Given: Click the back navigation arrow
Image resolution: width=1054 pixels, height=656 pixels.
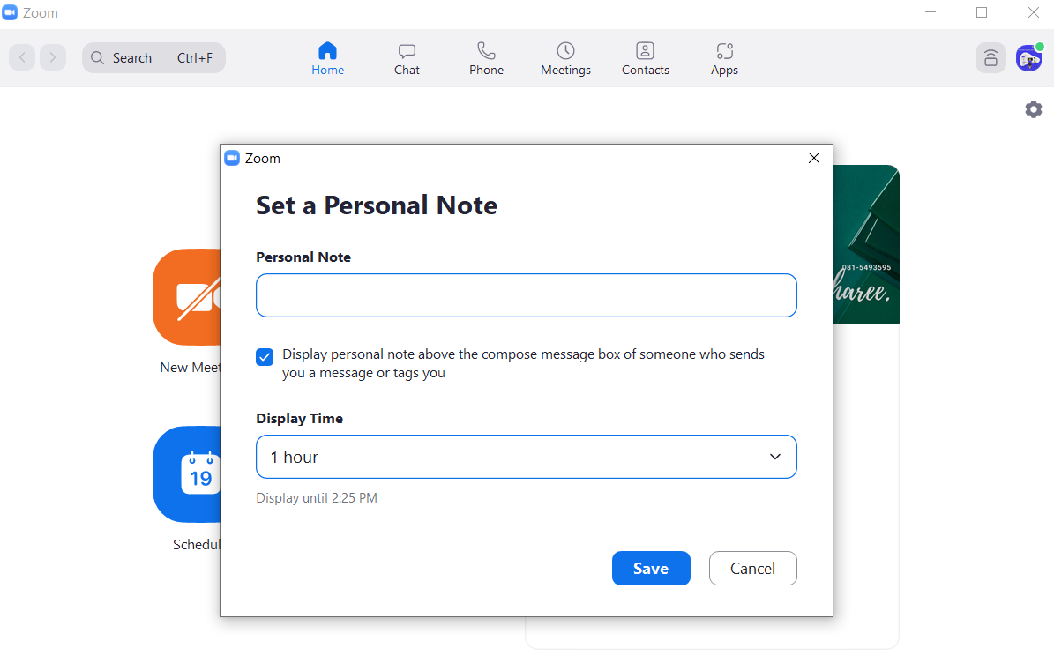Looking at the screenshot, I should [x=22, y=58].
